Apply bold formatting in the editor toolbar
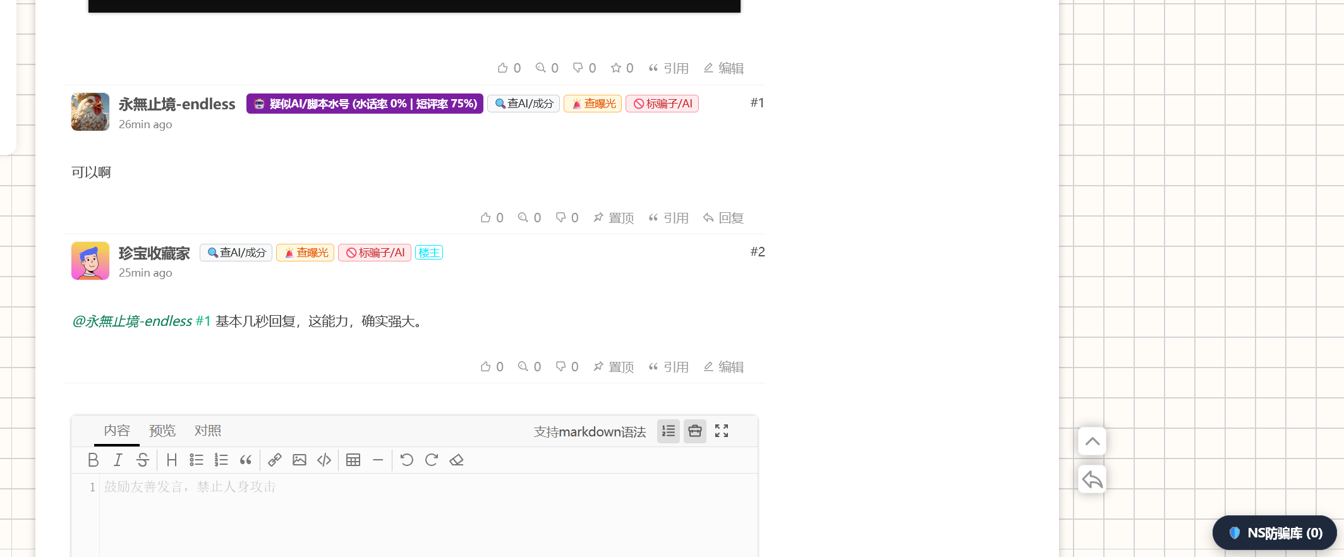This screenshot has width=1344, height=557. point(93,460)
